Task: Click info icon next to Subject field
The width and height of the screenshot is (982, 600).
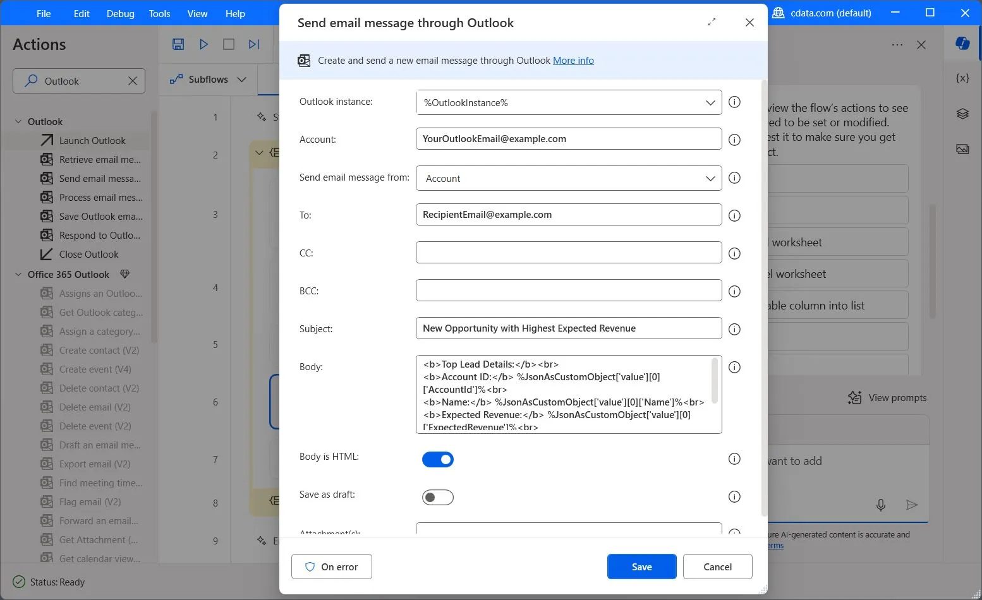Action: tap(734, 329)
